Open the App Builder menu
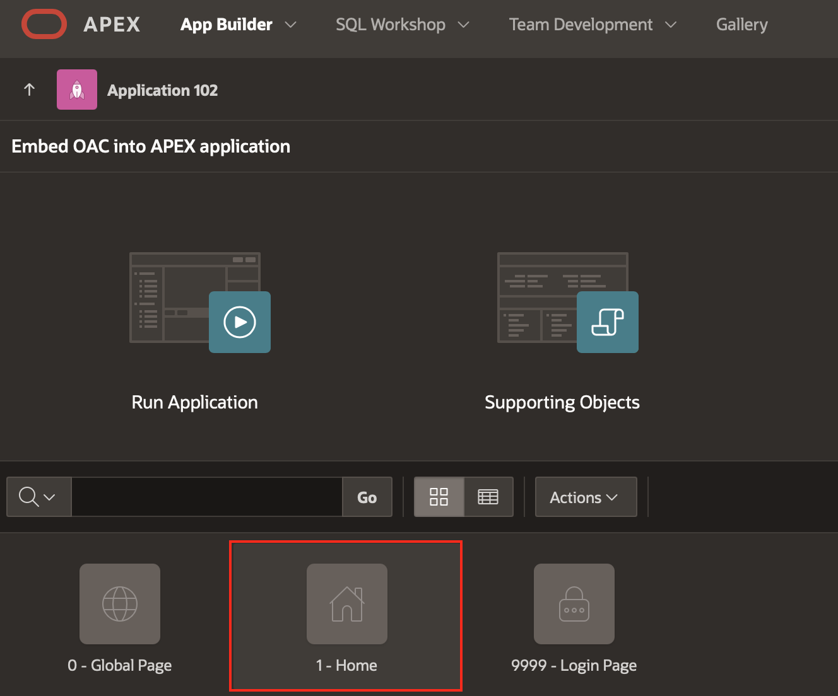 point(227,25)
